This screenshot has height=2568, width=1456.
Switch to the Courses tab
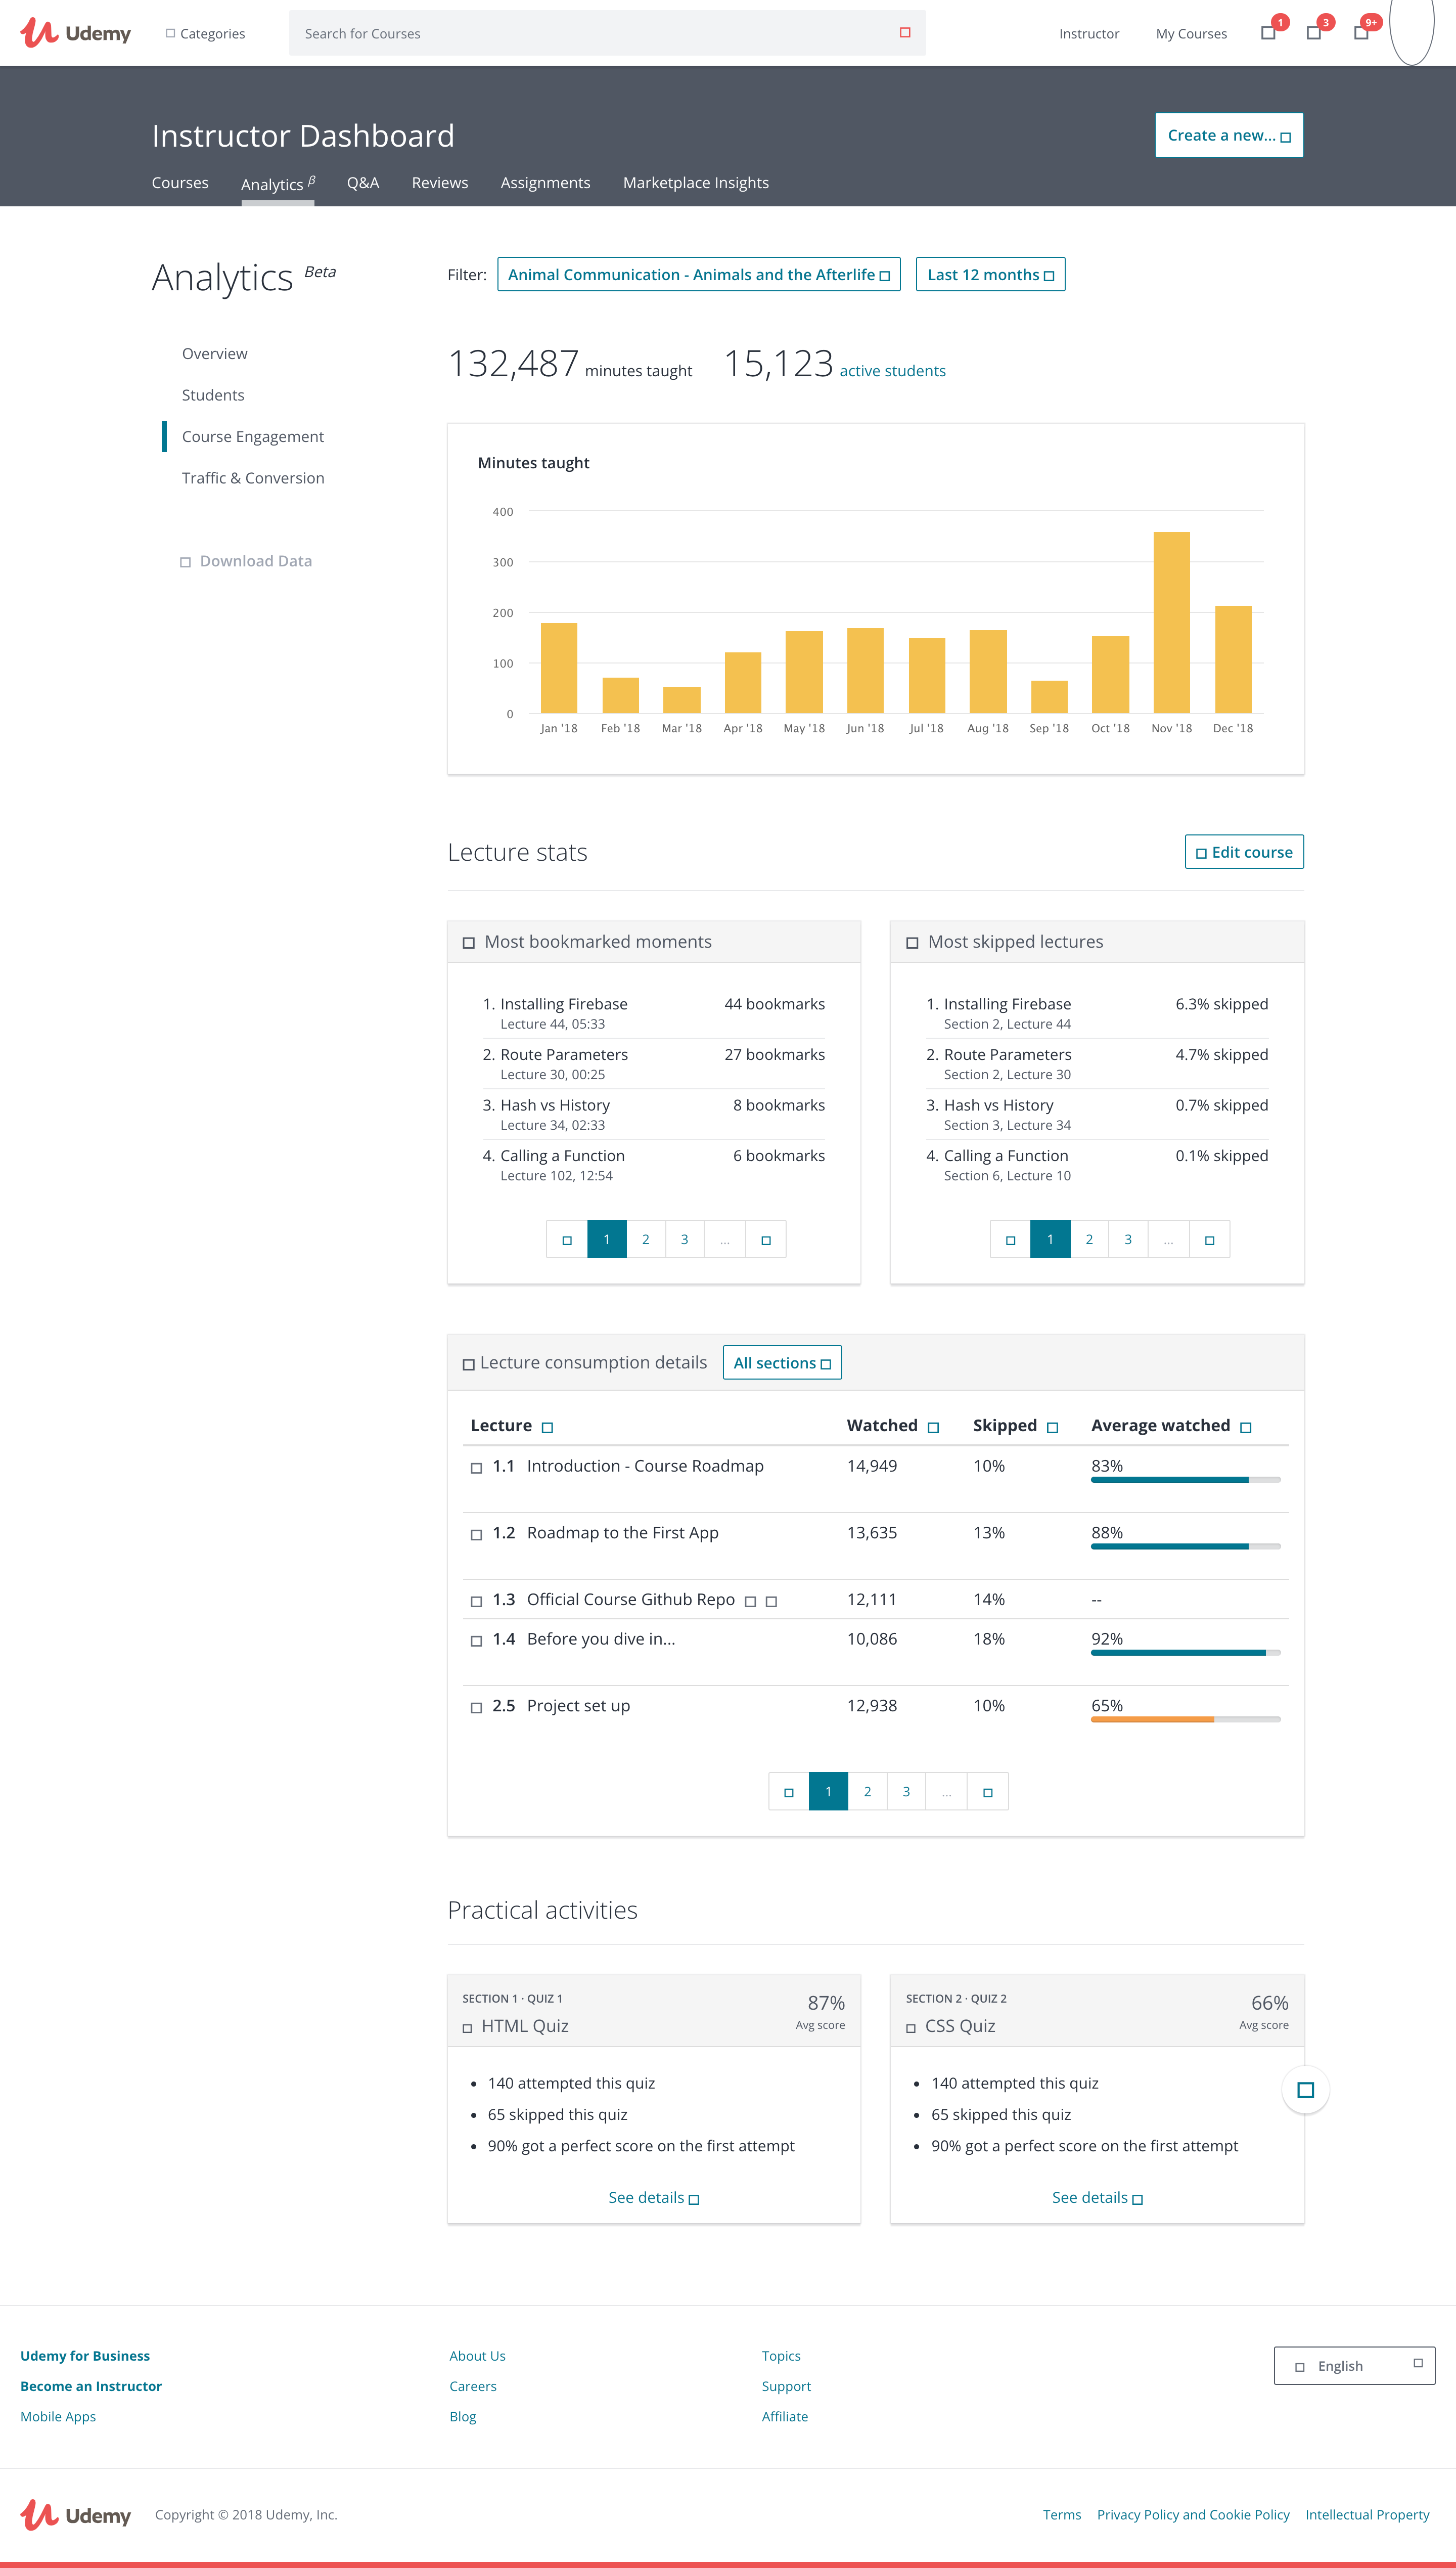[x=180, y=182]
